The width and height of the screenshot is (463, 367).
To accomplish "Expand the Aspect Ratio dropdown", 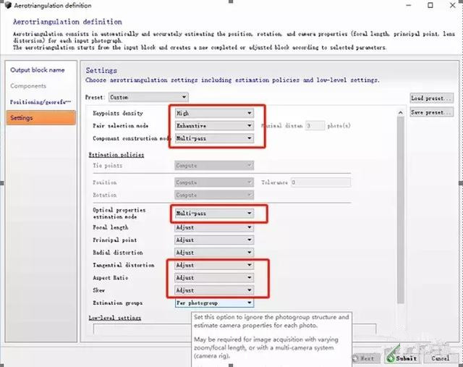I will 214,277.
